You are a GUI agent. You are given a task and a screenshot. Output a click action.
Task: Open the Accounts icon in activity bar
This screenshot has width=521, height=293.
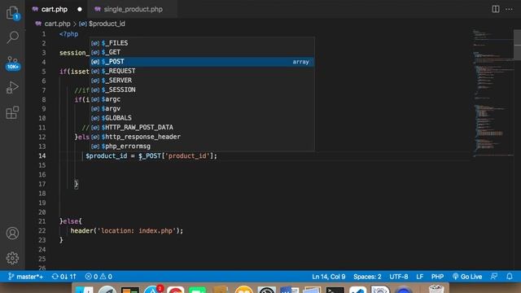(x=13, y=234)
